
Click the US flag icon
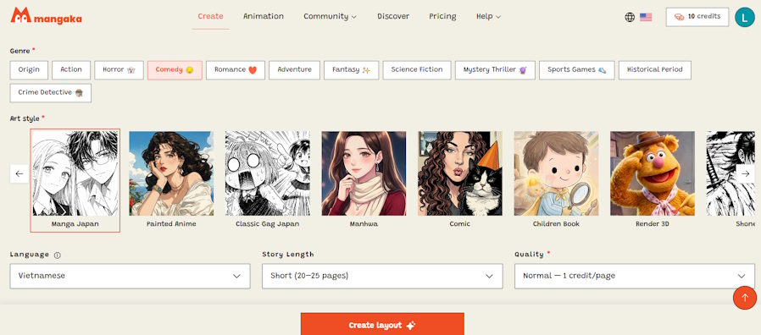click(x=646, y=18)
